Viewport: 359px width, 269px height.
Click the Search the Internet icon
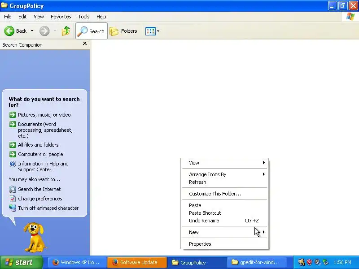(x=13, y=189)
